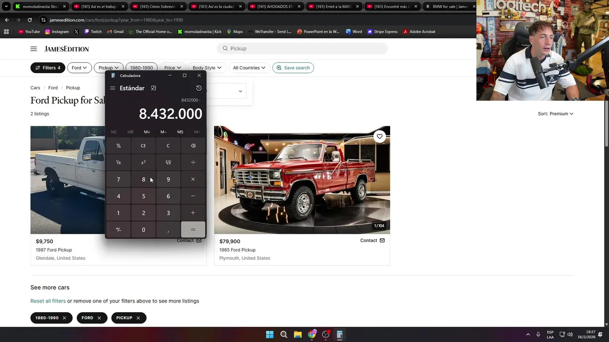Viewport: 609px width, 342px height.
Task: Open the red 1985 Ford Pickup photo
Action: (302, 180)
